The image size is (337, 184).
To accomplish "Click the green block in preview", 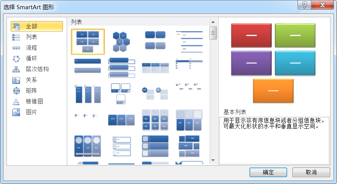I will click(x=295, y=35).
